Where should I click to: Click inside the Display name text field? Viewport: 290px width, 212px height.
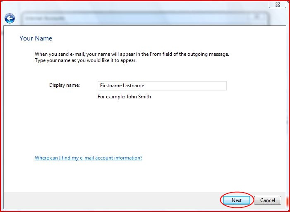click(x=161, y=86)
